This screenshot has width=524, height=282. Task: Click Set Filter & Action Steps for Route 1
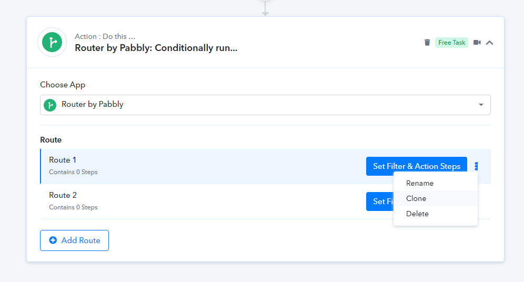[416, 166]
